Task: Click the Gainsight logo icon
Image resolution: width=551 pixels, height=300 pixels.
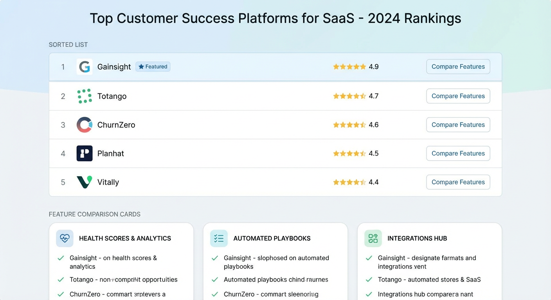Action: 85,67
